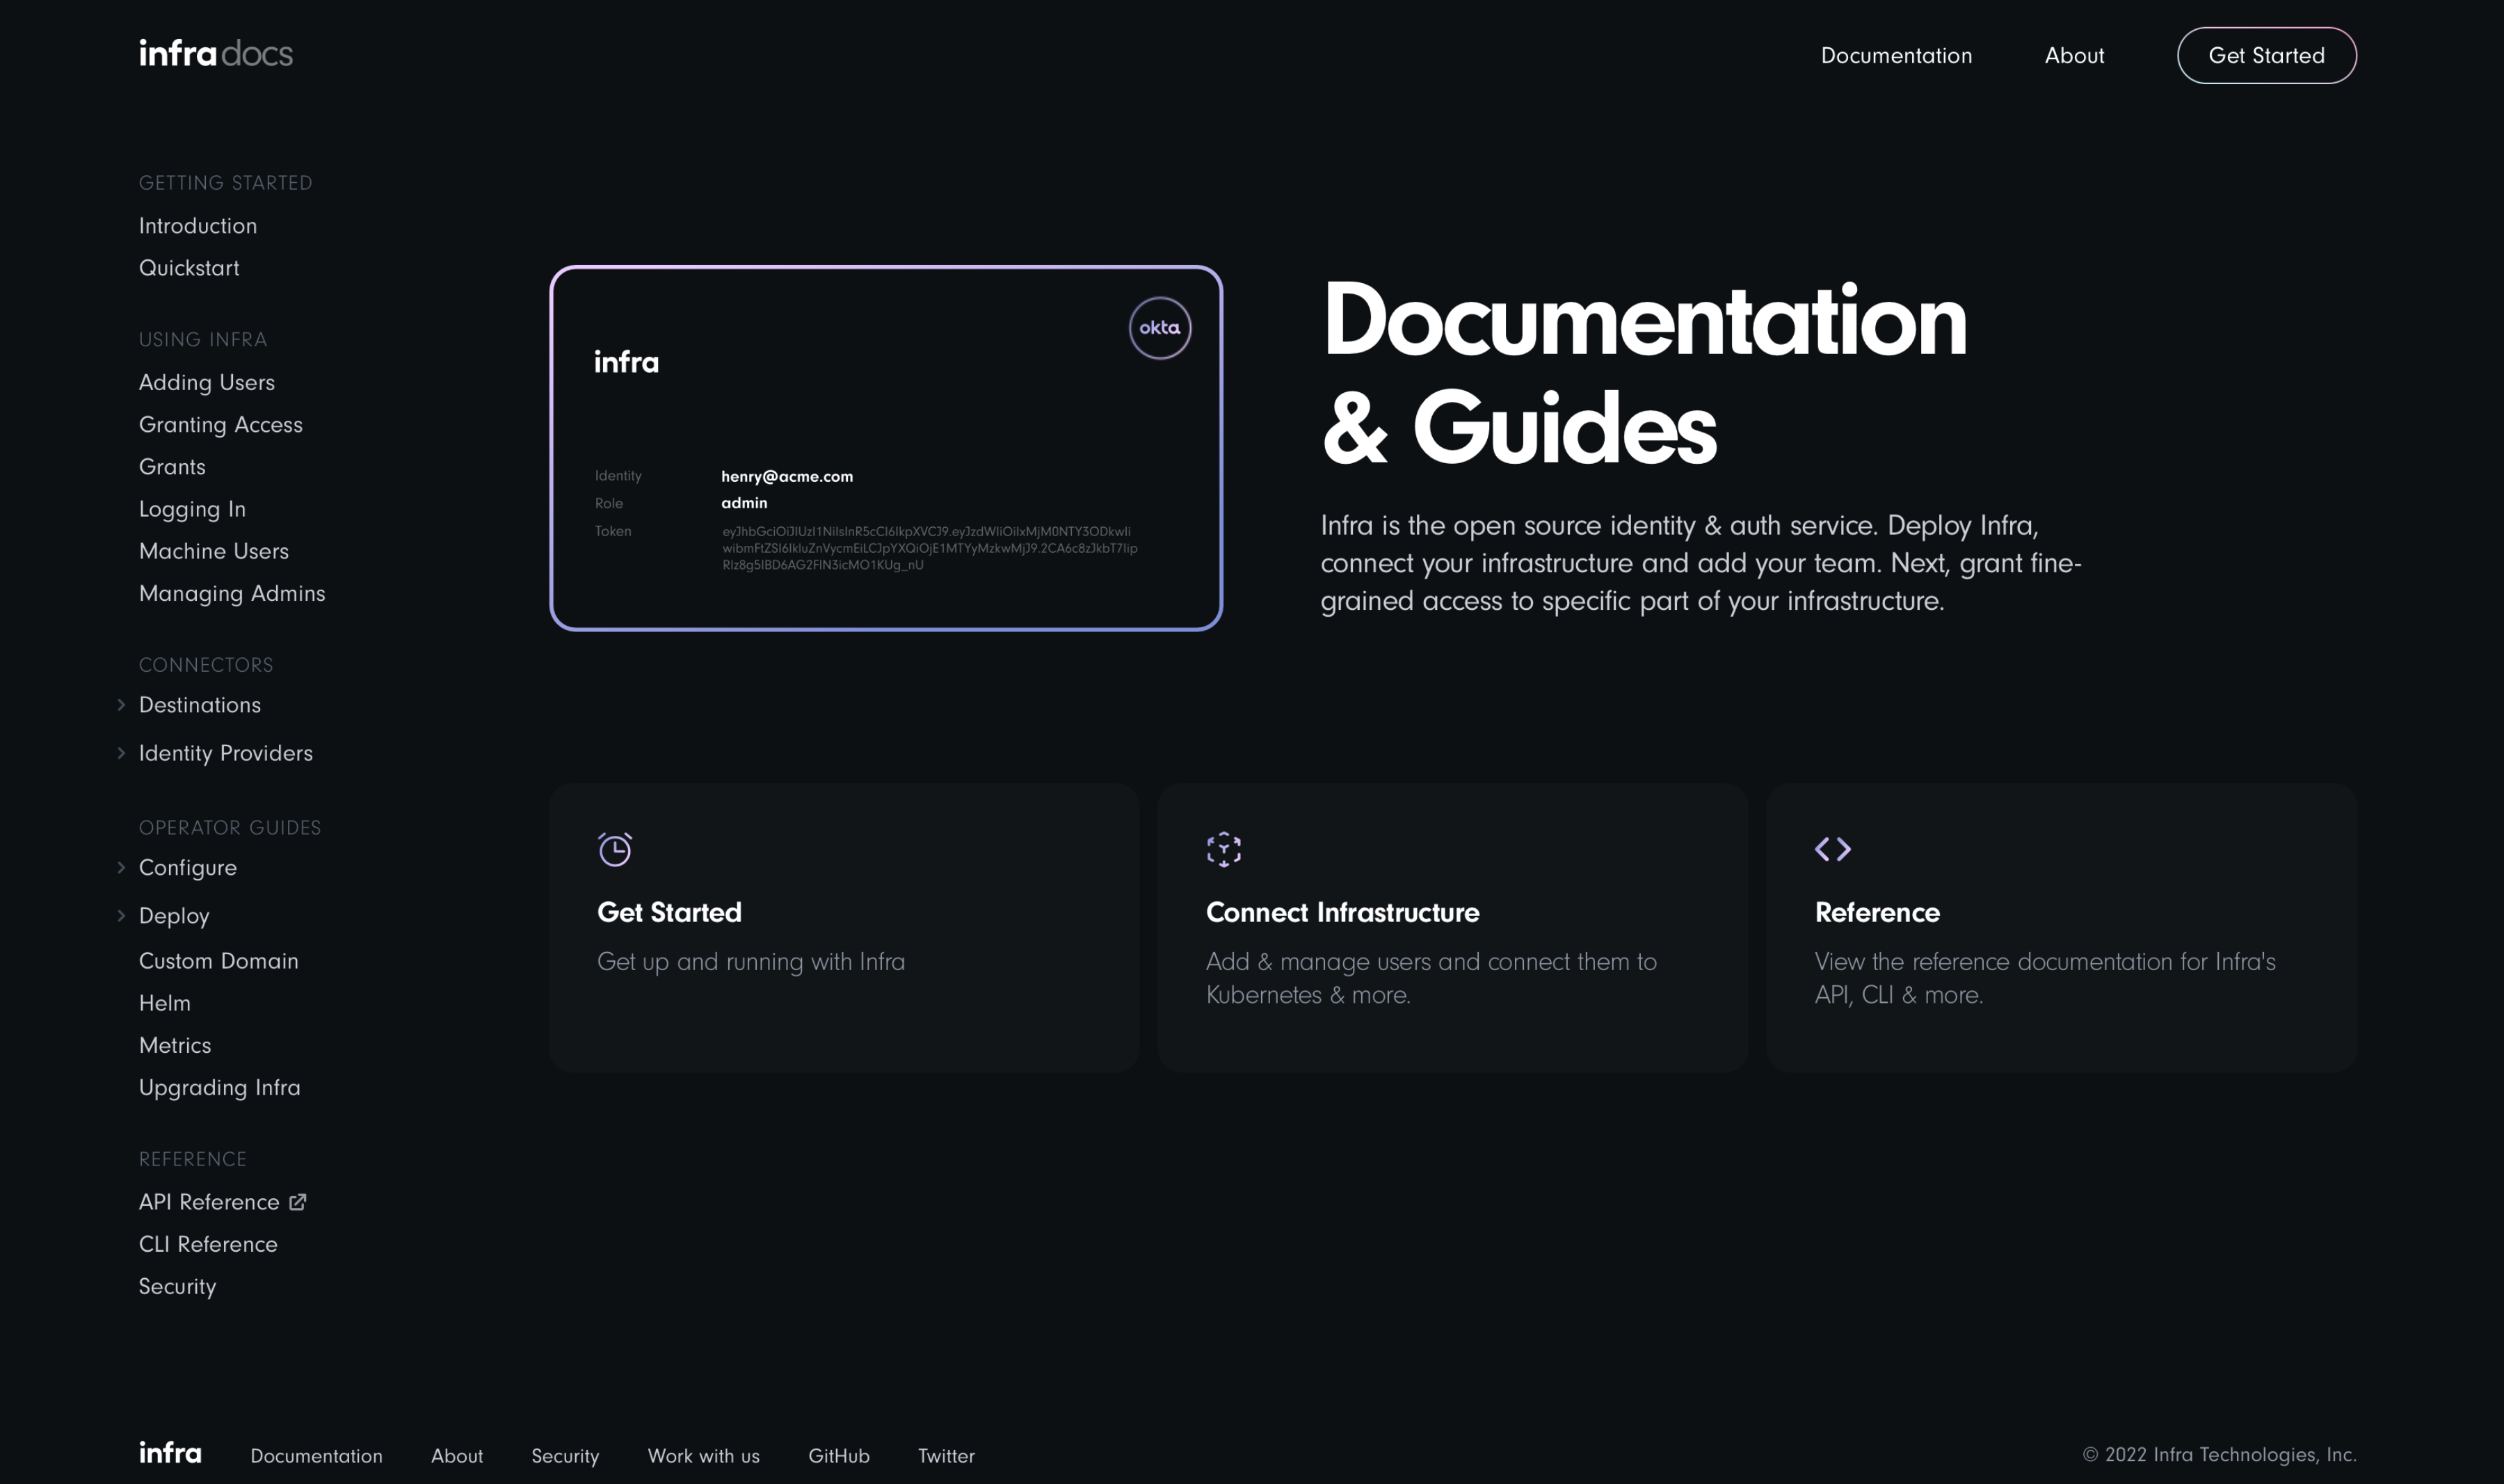This screenshot has height=1484, width=2504.
Task: Click Work with us in footer
Action: point(704,1456)
